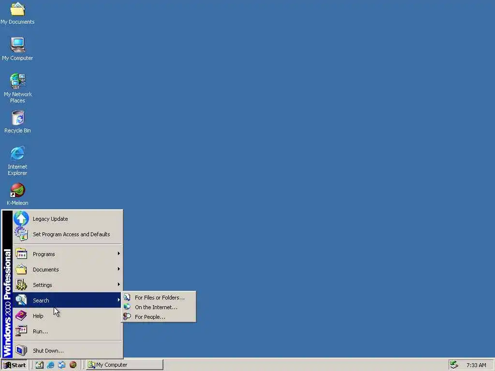Click the On the Internet globe icon

tap(127, 307)
